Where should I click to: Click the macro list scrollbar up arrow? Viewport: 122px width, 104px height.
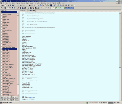point(18,15)
